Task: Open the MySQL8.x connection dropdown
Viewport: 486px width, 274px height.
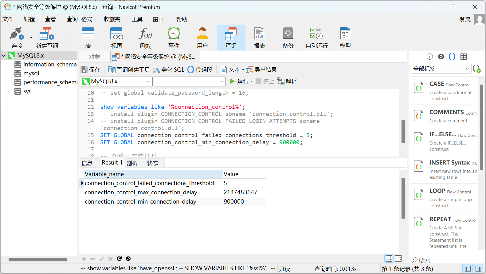Action: point(148,81)
